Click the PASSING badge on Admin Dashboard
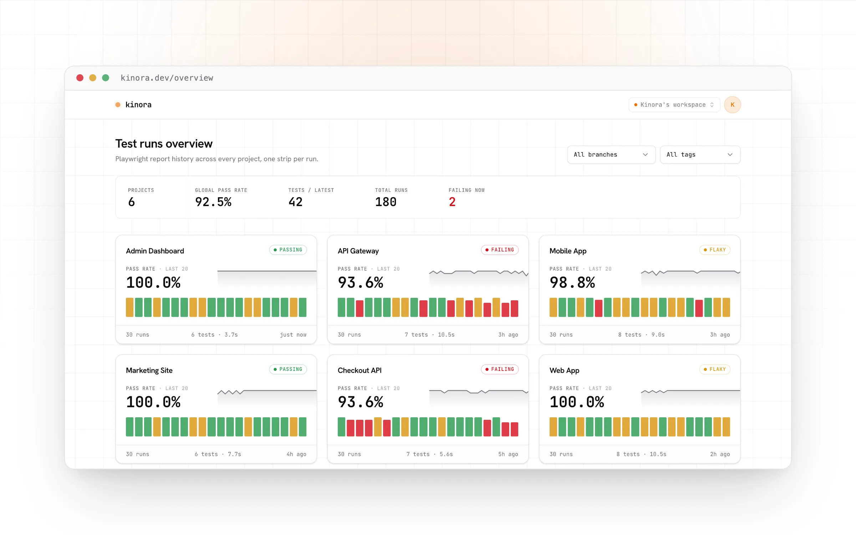 click(288, 250)
